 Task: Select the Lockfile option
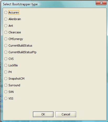[6, 65]
